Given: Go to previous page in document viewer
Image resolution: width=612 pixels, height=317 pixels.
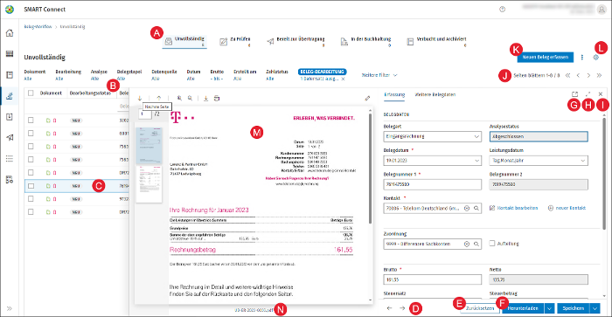Looking at the screenshot, I should coord(159,99).
